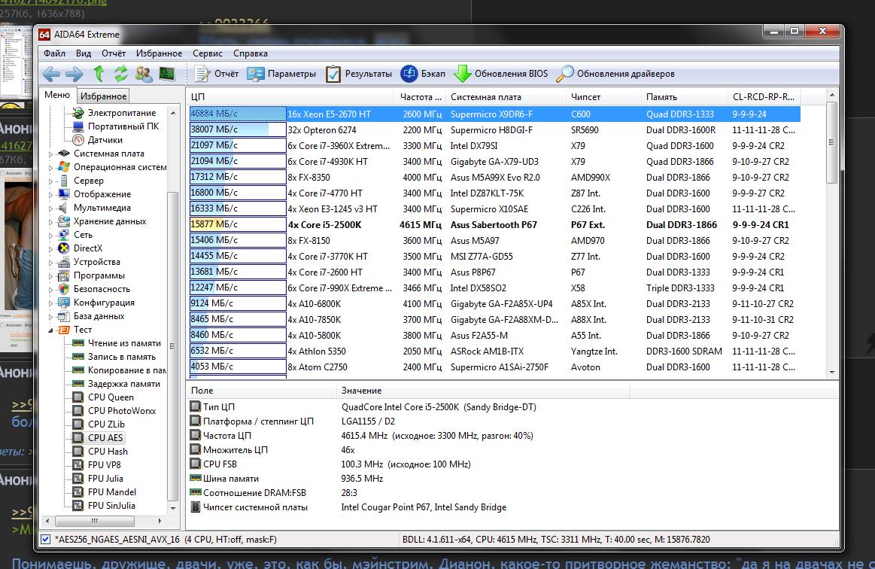Open the users icon in the toolbar

click(144, 74)
